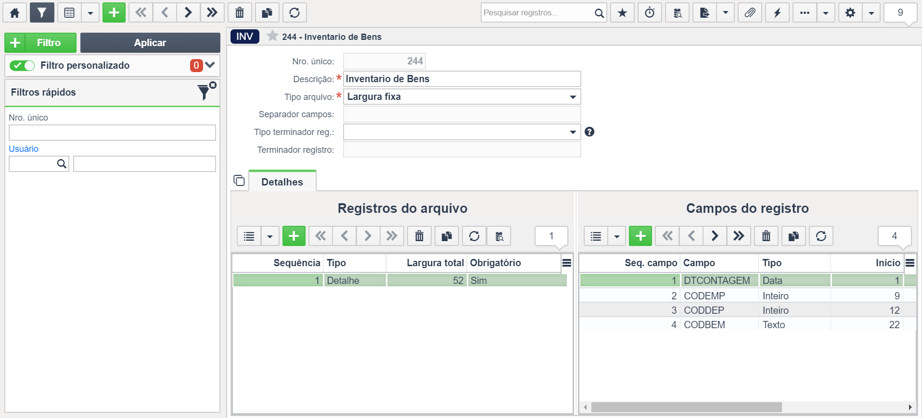Image resolution: width=922 pixels, height=418 pixels.
Task: Open favorites with the star toolbar icon
Action: tap(622, 13)
